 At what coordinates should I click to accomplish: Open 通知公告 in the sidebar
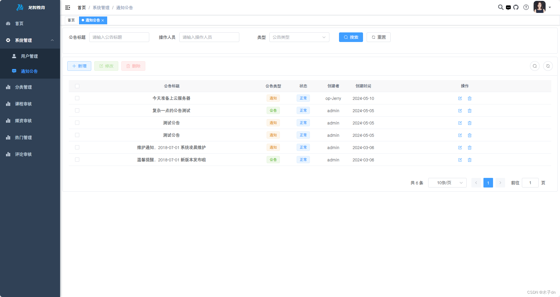click(30, 71)
